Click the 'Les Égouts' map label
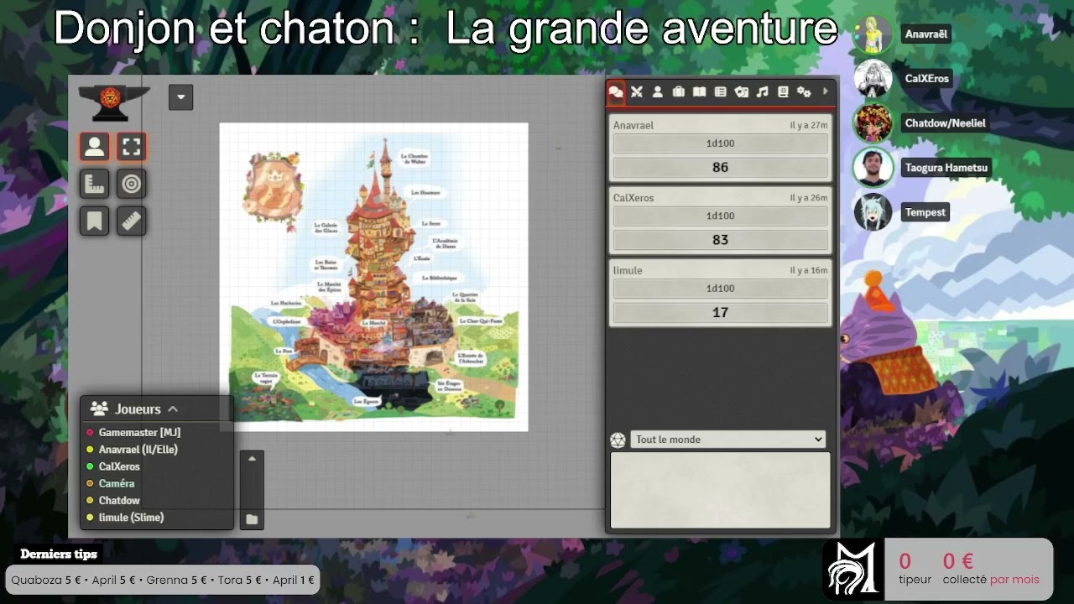This screenshot has width=1074, height=604. pos(366,402)
